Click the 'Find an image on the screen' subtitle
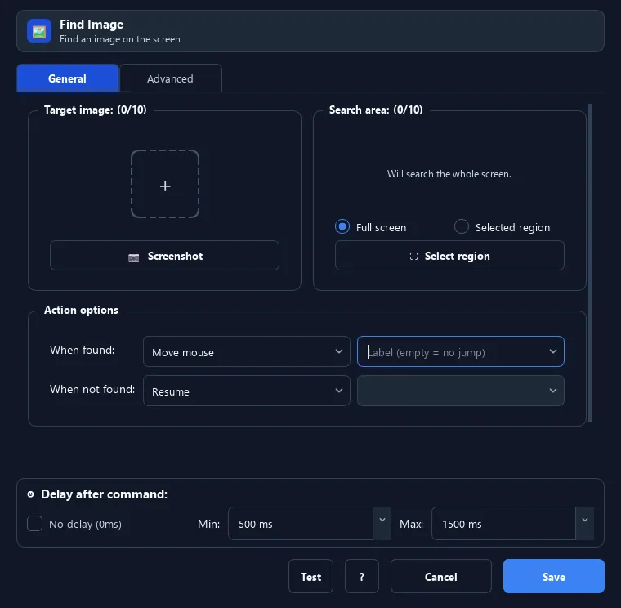 click(120, 39)
